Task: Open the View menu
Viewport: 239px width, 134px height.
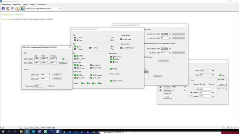Action: tap(25, 4)
